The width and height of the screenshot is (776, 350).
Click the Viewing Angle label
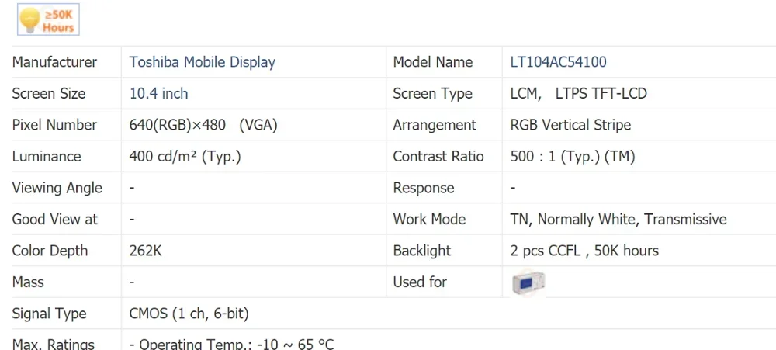click(x=57, y=188)
